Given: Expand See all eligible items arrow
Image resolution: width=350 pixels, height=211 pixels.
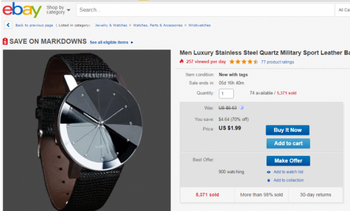Looking at the screenshot, I should pos(132,42).
